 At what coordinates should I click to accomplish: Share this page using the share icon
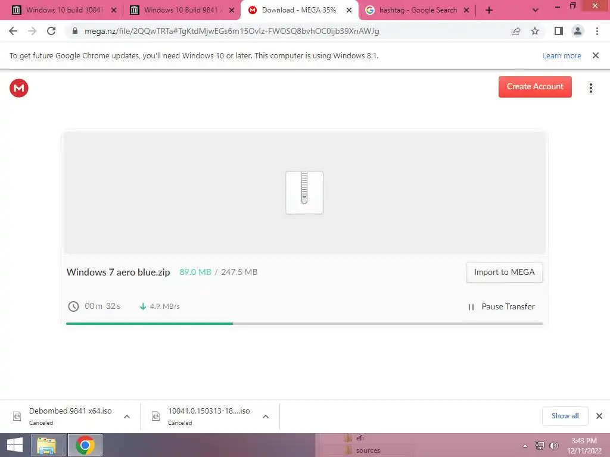(x=516, y=31)
